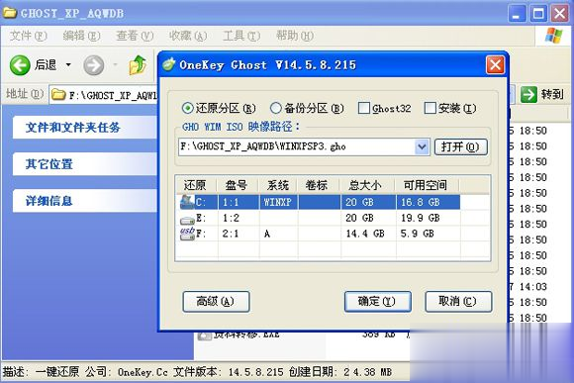Click the grey Forward arrow icon in Explorer

point(94,65)
